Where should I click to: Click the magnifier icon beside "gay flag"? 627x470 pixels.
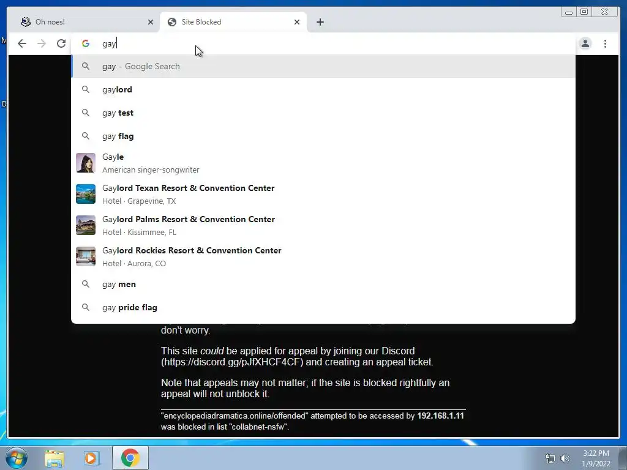[86, 136]
